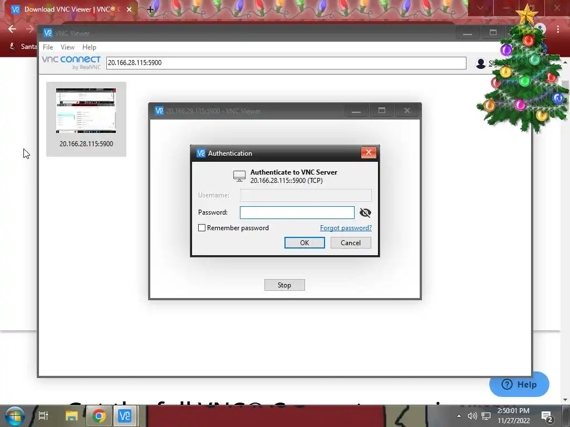Open Chrome's three-dot menu
570x427 pixels.
click(558, 29)
